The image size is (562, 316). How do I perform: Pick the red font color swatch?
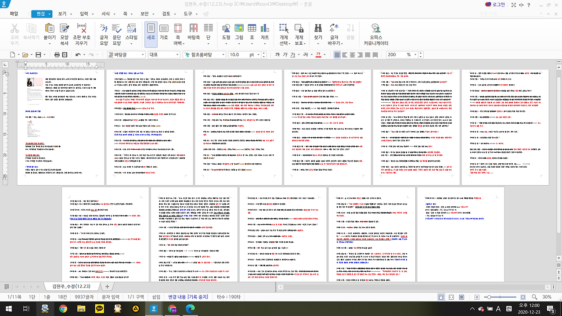(x=318, y=55)
